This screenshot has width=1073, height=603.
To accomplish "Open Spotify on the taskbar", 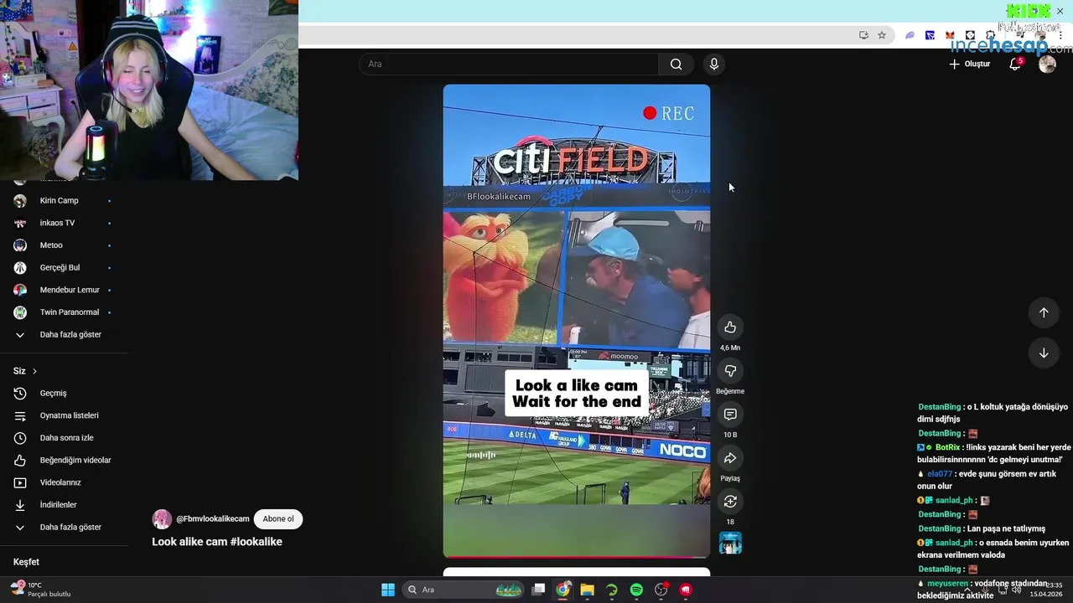I will (x=636, y=590).
